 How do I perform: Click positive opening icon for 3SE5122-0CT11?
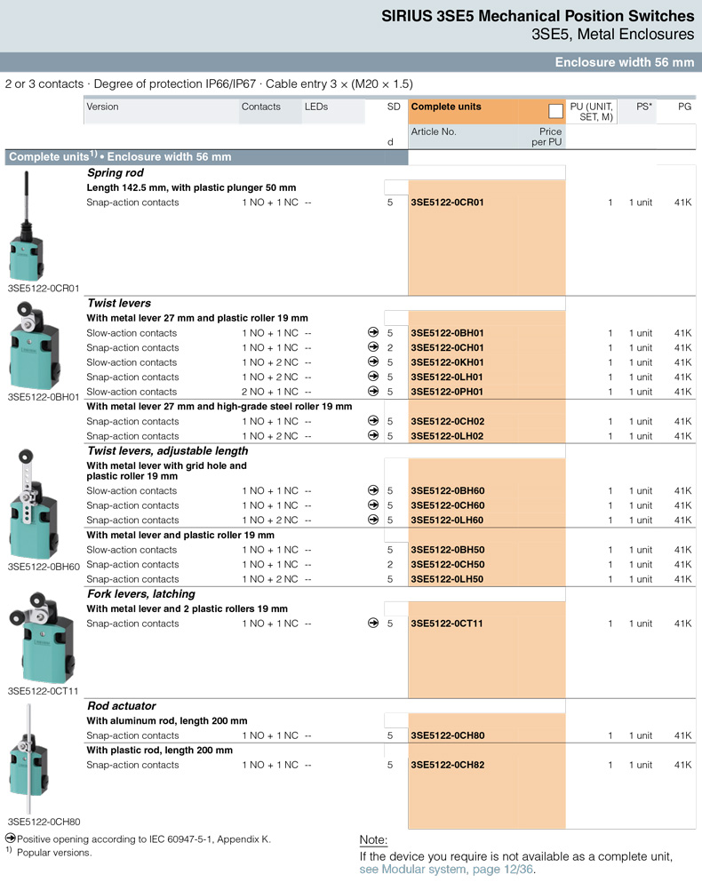coord(373,624)
